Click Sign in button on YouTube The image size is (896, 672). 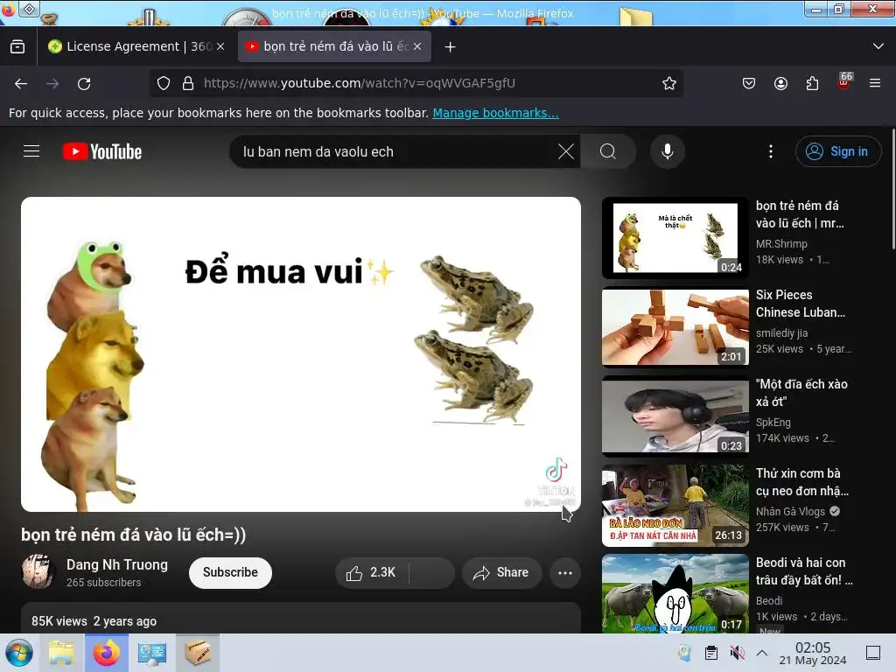point(837,151)
